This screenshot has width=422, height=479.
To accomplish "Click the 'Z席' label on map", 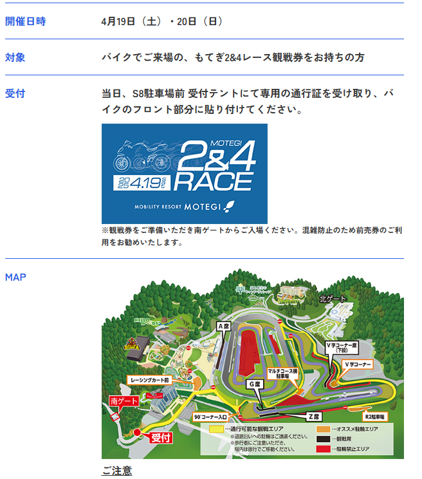I will pyautogui.click(x=314, y=417).
